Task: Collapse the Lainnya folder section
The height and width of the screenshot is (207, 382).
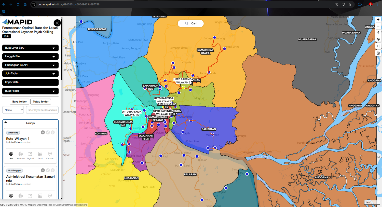Action: 6,122
